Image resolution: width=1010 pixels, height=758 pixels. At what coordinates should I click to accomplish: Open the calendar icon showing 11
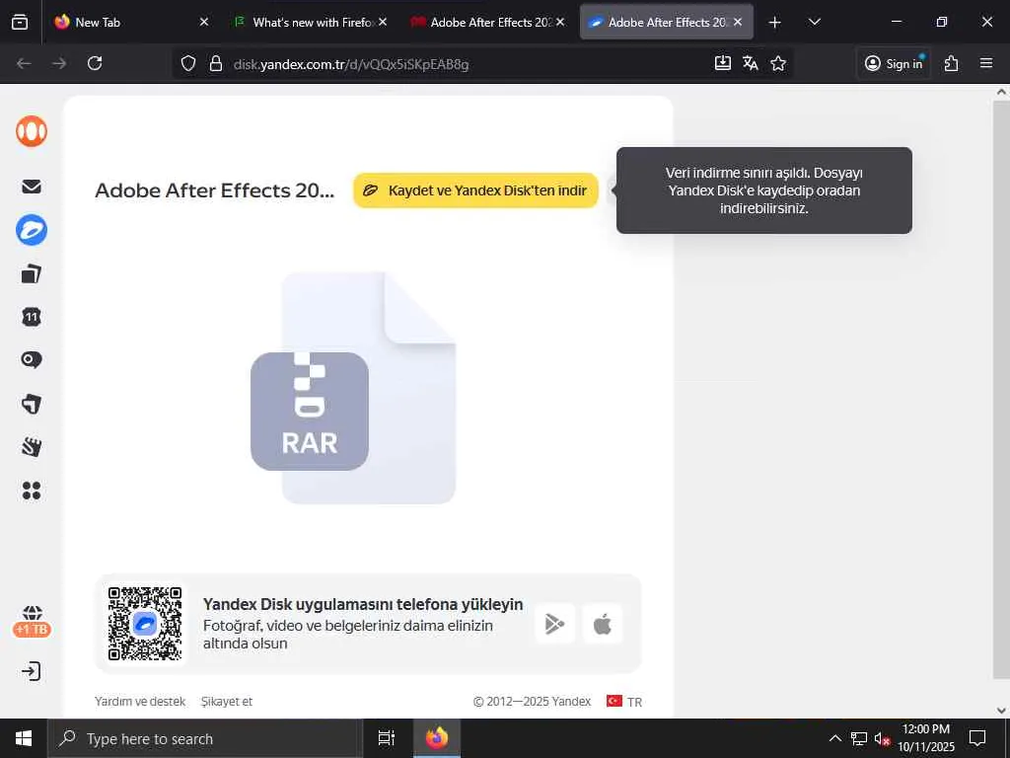[x=32, y=317]
